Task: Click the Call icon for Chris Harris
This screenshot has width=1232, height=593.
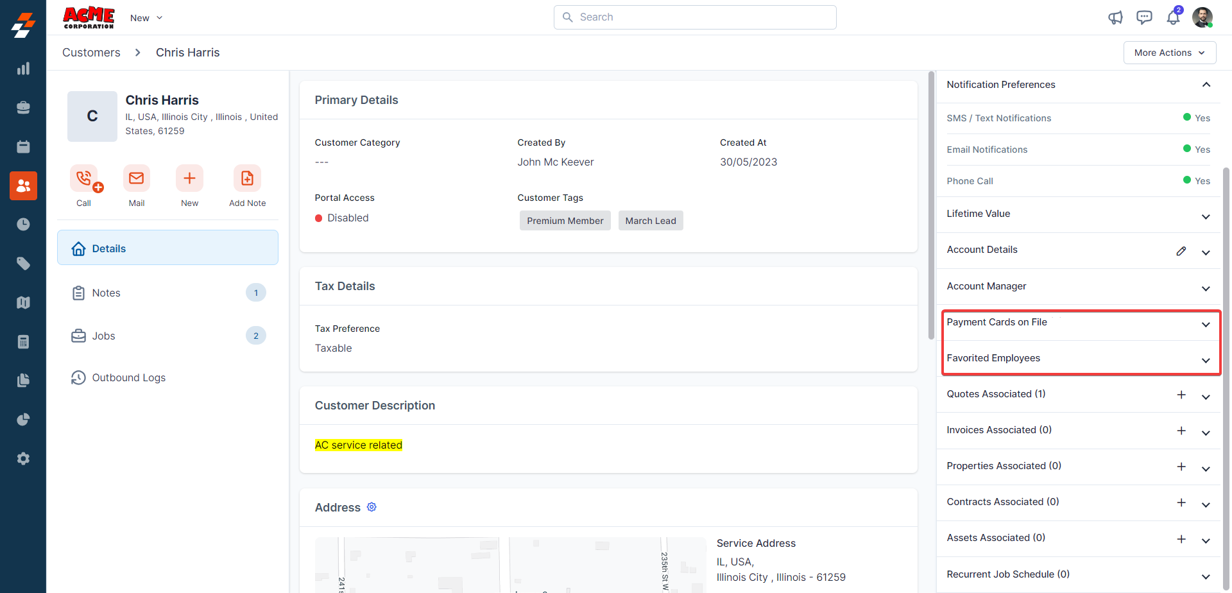Action: [84, 178]
